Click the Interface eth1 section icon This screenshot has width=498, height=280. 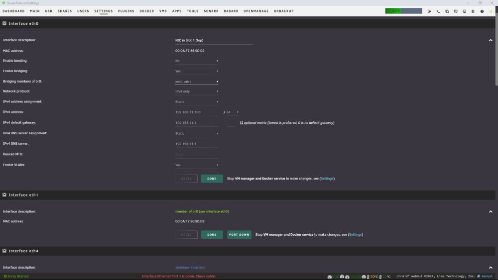(x=4, y=194)
